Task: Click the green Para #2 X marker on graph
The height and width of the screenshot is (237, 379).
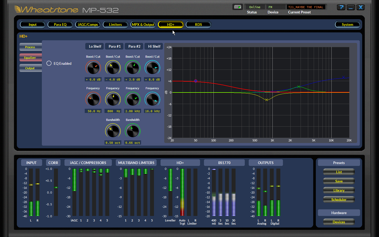Action: click(x=299, y=86)
